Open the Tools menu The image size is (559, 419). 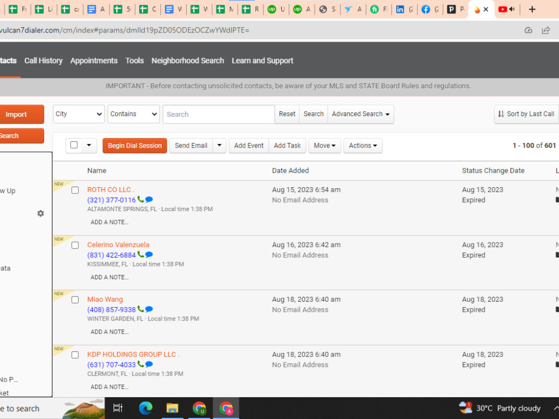pyautogui.click(x=134, y=60)
